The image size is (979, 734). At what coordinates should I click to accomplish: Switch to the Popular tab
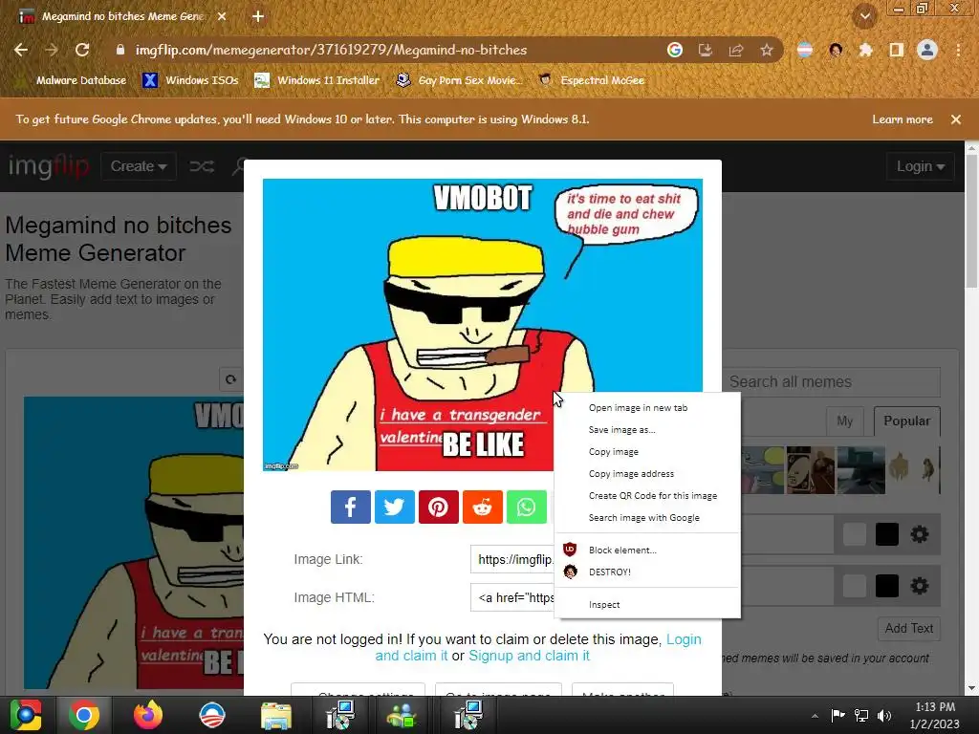coord(906,421)
